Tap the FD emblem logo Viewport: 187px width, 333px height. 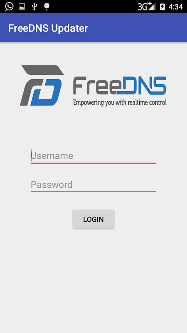point(42,85)
